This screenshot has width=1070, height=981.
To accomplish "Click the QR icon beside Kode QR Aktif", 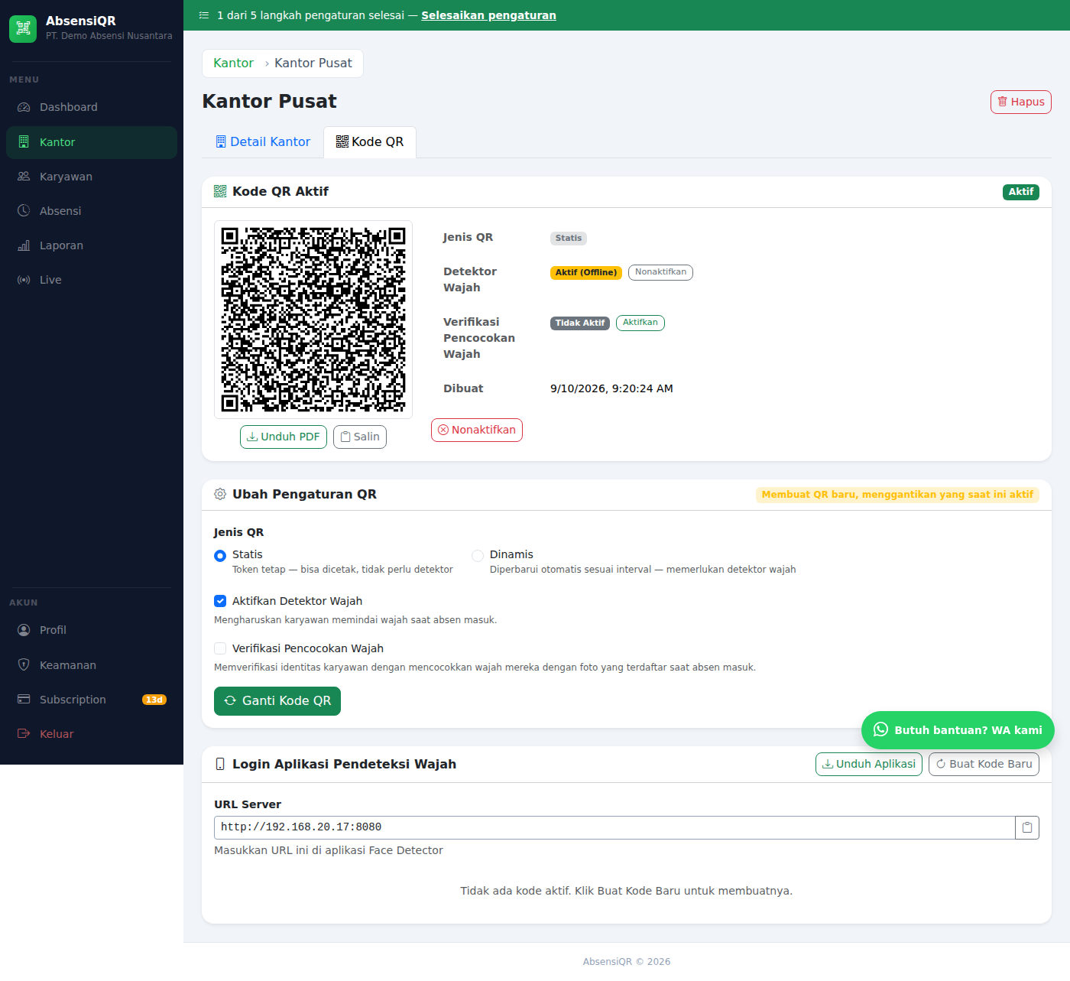I will click(x=220, y=191).
